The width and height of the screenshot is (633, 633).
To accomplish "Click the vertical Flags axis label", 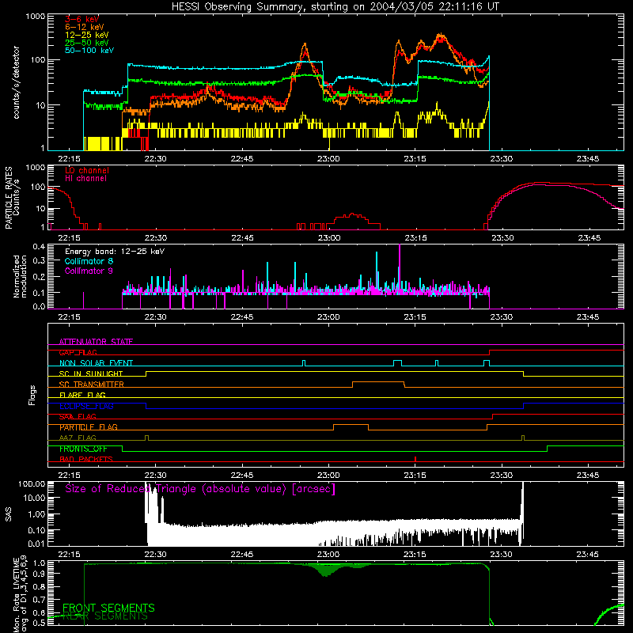I will (x=32, y=395).
